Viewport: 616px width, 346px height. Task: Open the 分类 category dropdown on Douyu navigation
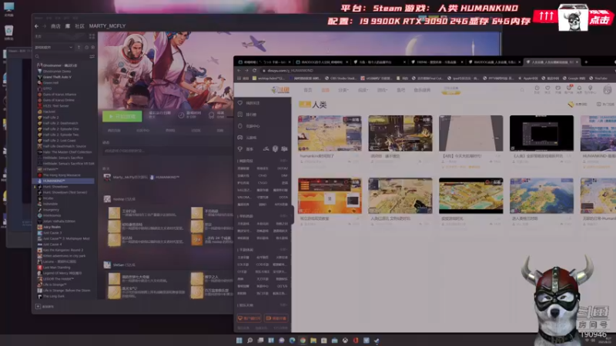(x=343, y=90)
